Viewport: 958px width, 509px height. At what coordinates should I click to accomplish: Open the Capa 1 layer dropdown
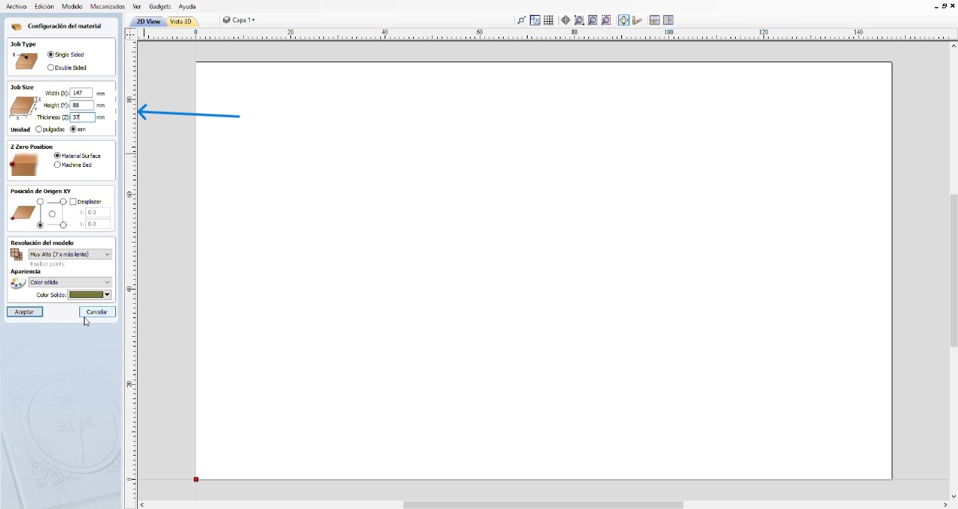239,20
